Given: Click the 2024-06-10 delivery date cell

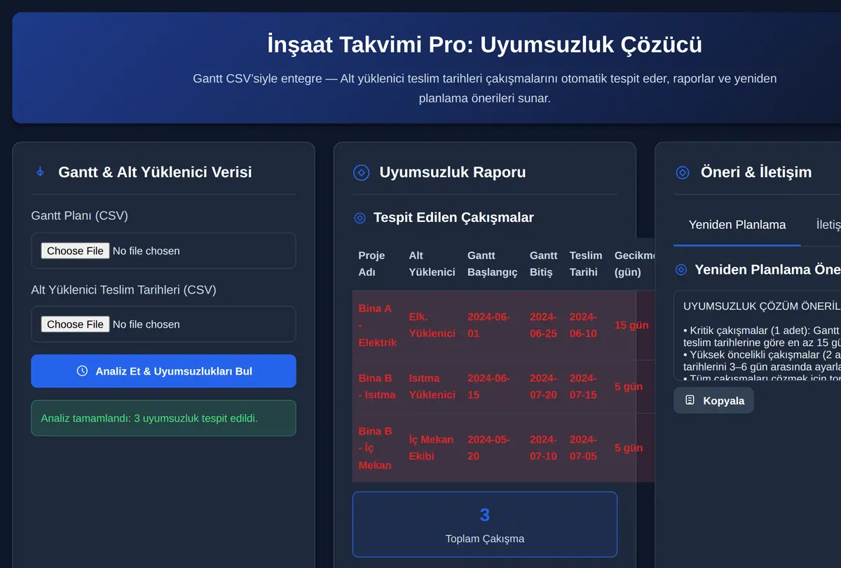Looking at the screenshot, I should pyautogui.click(x=586, y=325).
